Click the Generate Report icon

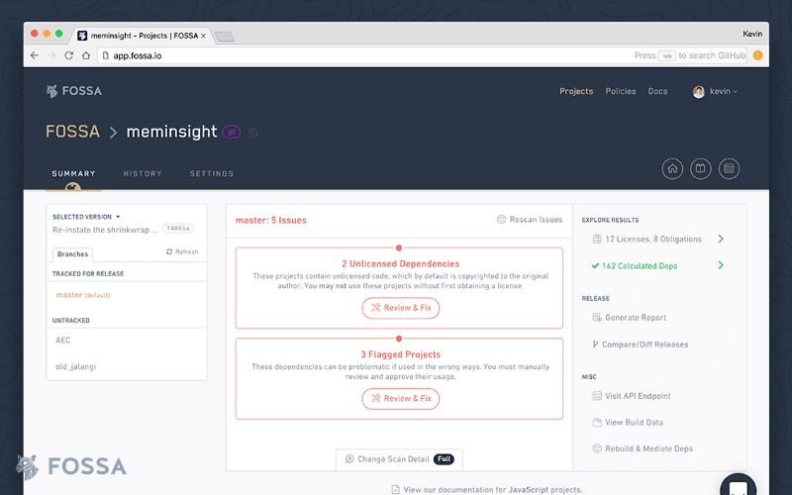[596, 318]
